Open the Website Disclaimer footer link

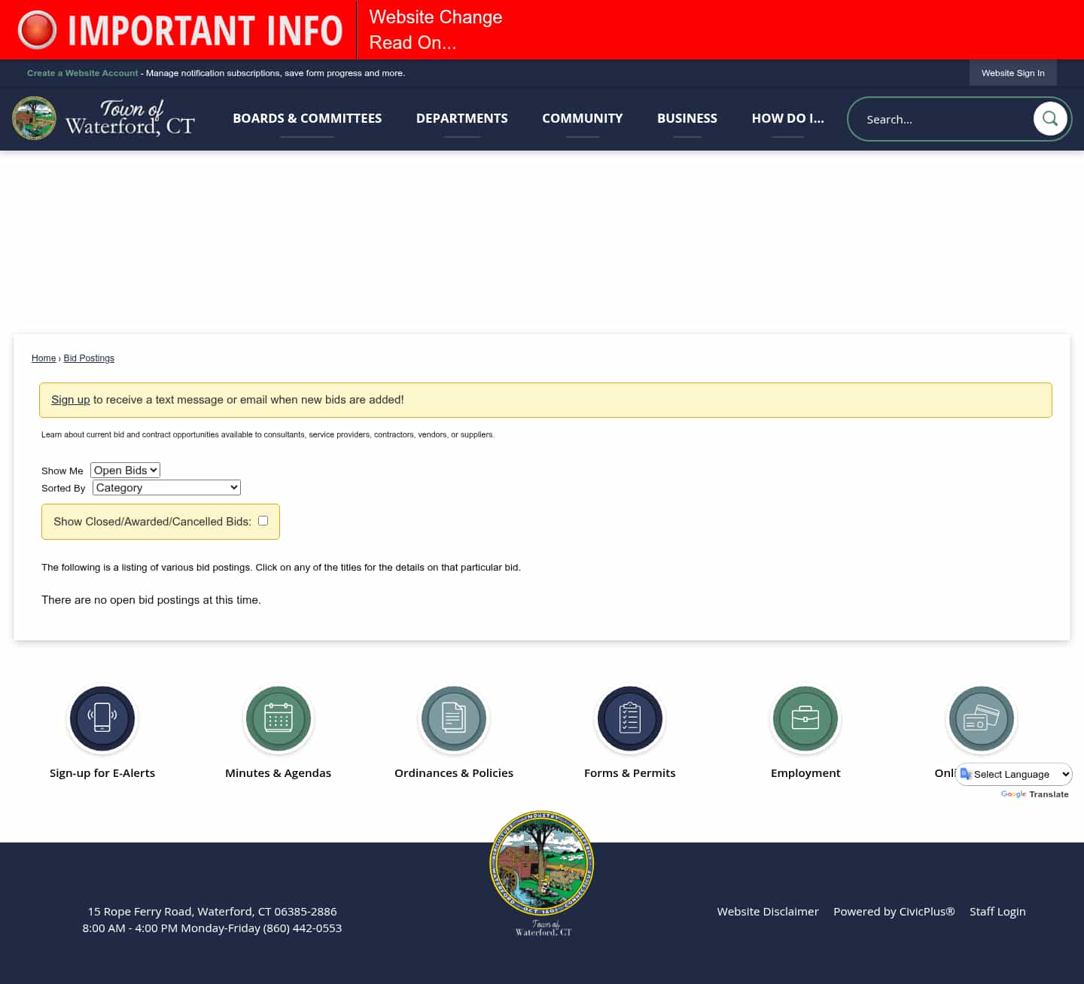[x=768, y=911]
